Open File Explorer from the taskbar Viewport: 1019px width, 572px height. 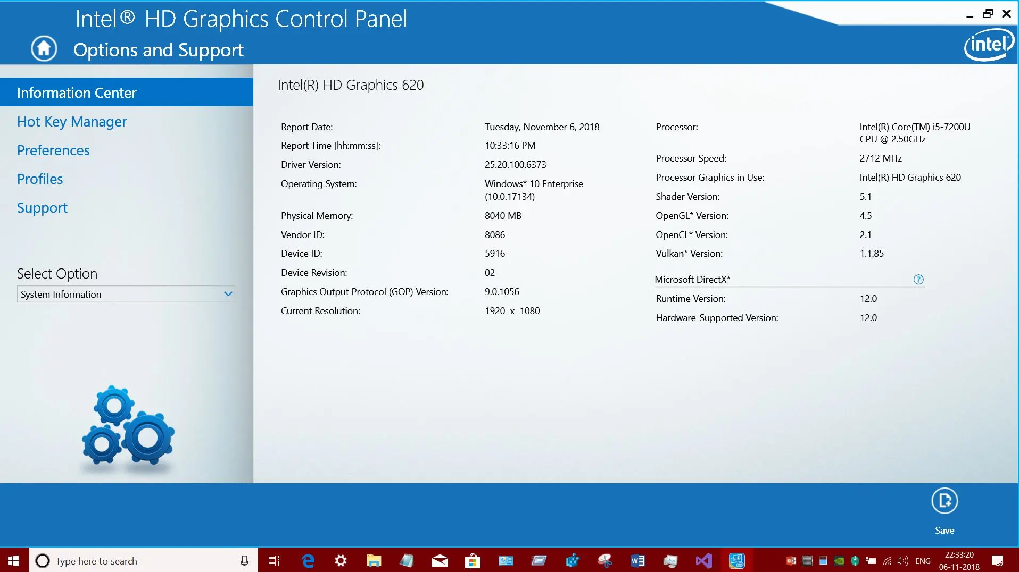tap(374, 561)
